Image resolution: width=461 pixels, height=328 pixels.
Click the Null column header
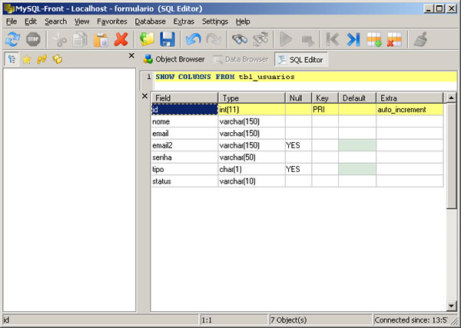[x=298, y=98]
